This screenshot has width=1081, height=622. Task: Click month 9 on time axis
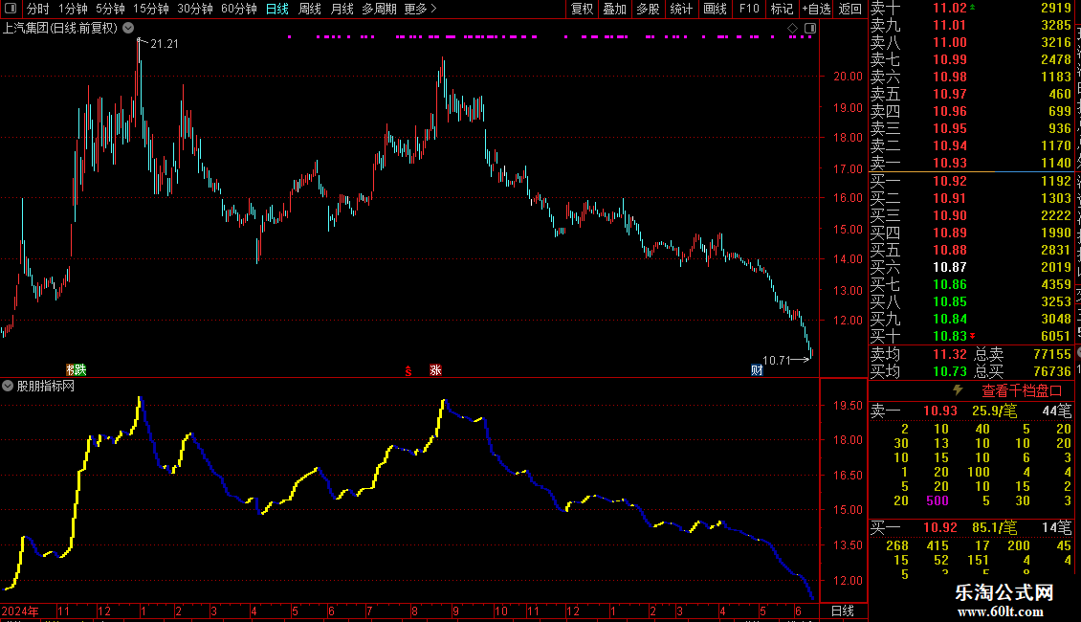[x=455, y=611]
